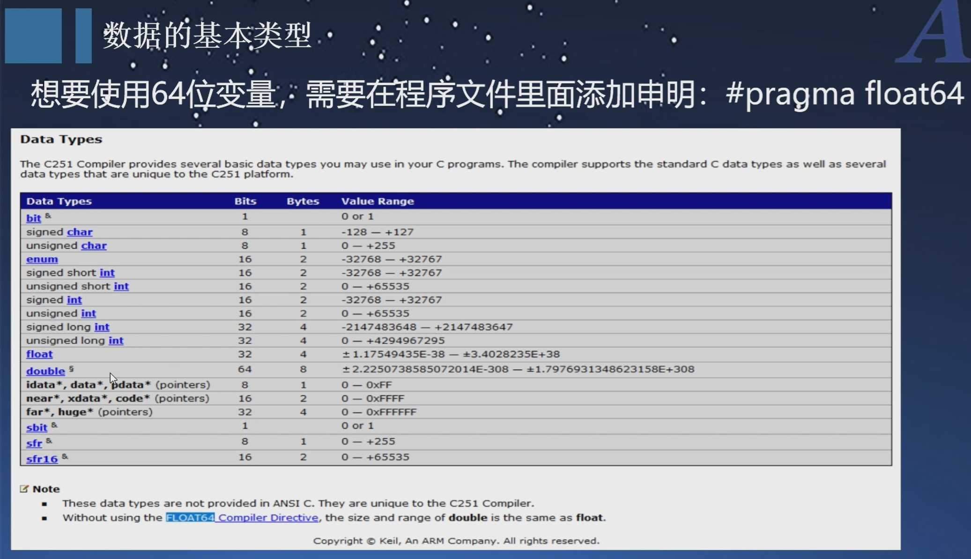Open the float data type link

[x=39, y=354]
